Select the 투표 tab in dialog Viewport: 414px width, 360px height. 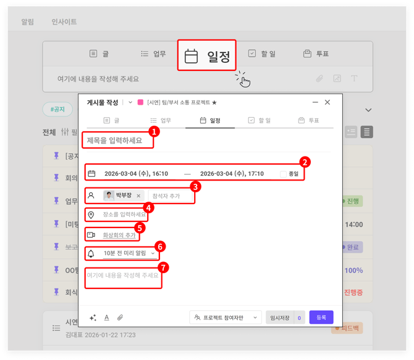coord(308,120)
